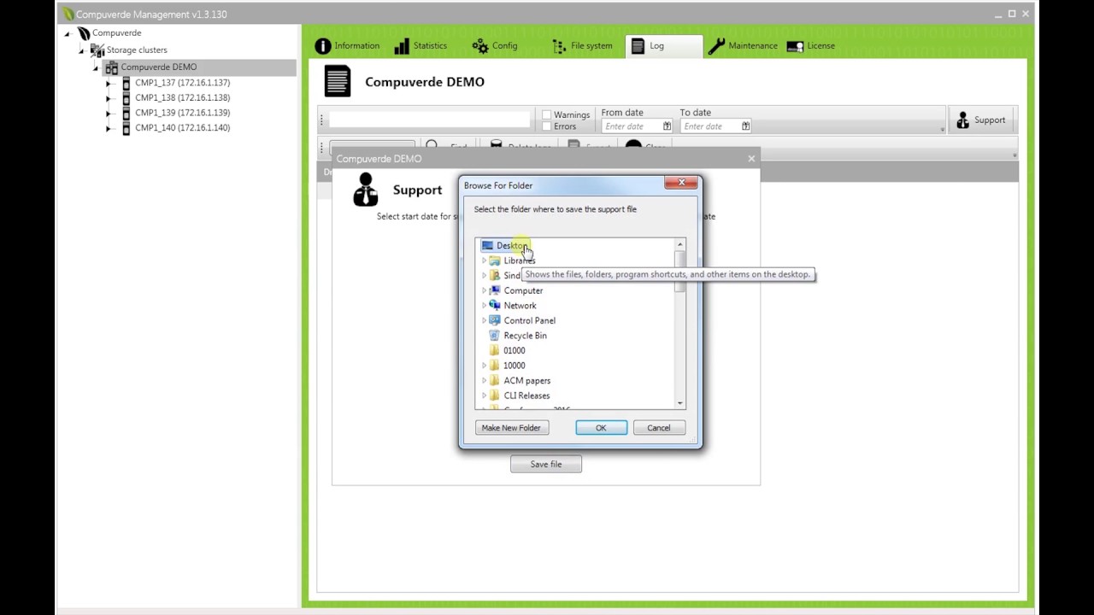This screenshot has width=1094, height=615.
Task: Collapse the Storage clusters tree node
Action: click(x=82, y=51)
